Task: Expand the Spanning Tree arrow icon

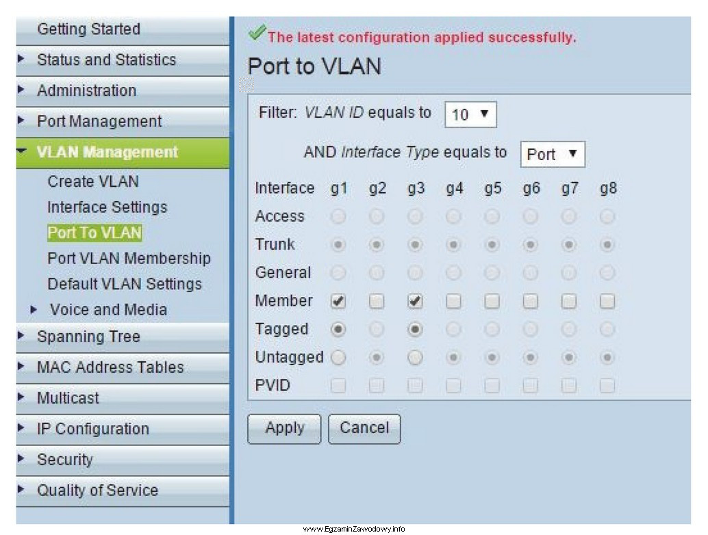Action: pos(22,337)
